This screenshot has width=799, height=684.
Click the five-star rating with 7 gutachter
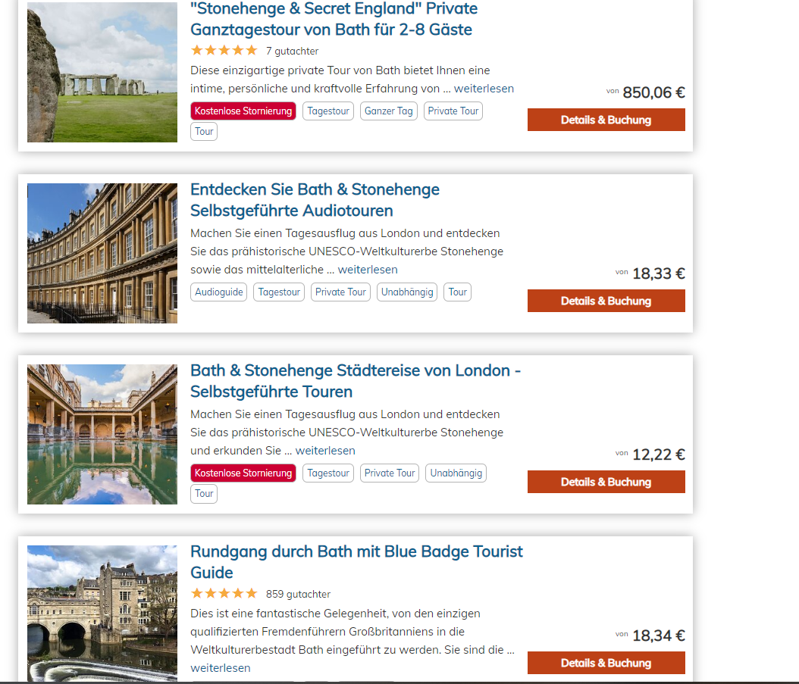(224, 51)
